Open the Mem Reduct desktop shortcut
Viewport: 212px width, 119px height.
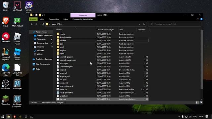click(x=17, y=22)
